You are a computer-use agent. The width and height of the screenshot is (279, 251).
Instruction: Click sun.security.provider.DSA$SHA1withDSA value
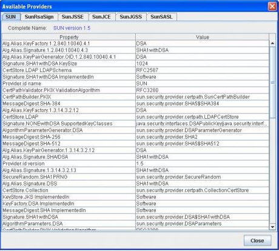click(203, 217)
